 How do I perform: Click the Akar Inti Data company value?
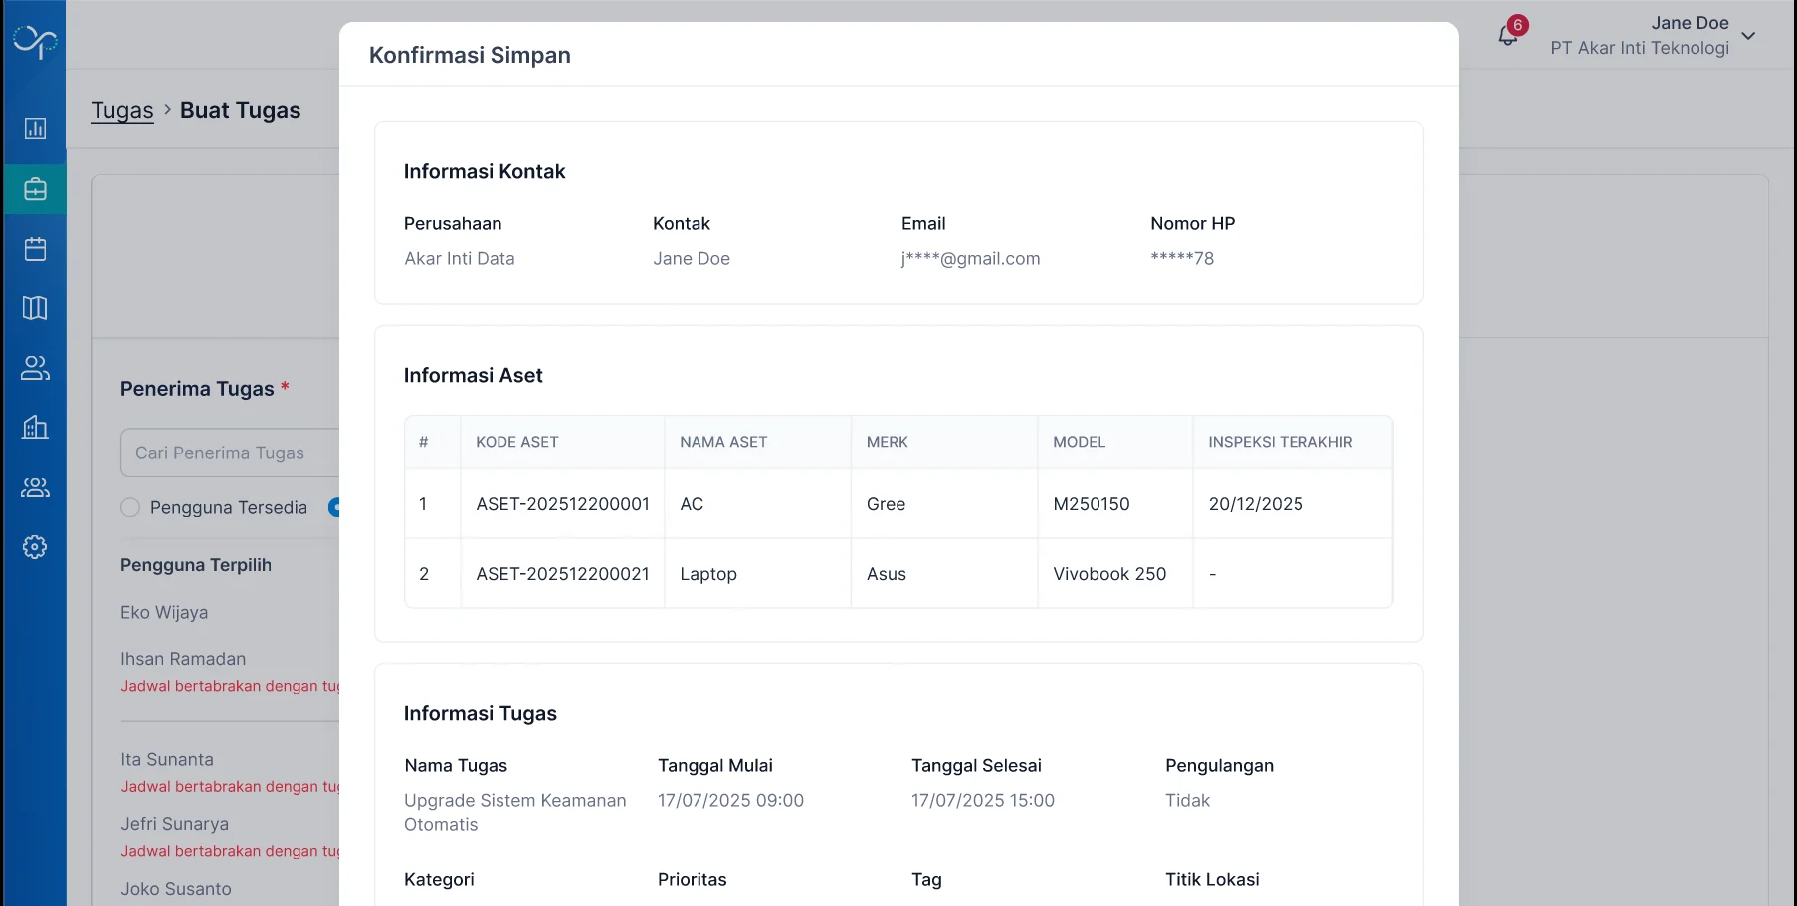pos(460,258)
